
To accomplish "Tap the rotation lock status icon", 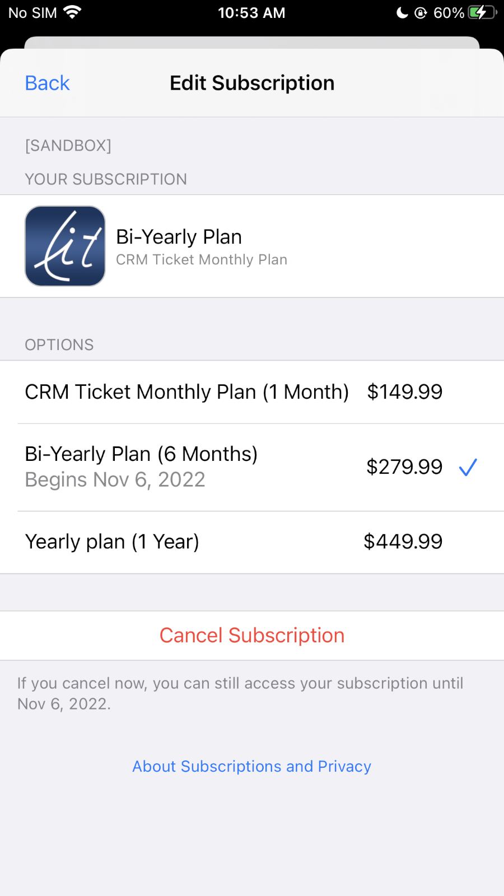I will pyautogui.click(x=421, y=12).
